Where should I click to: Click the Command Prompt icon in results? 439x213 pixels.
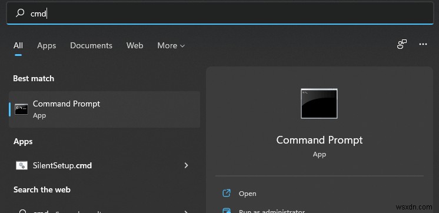(x=21, y=109)
